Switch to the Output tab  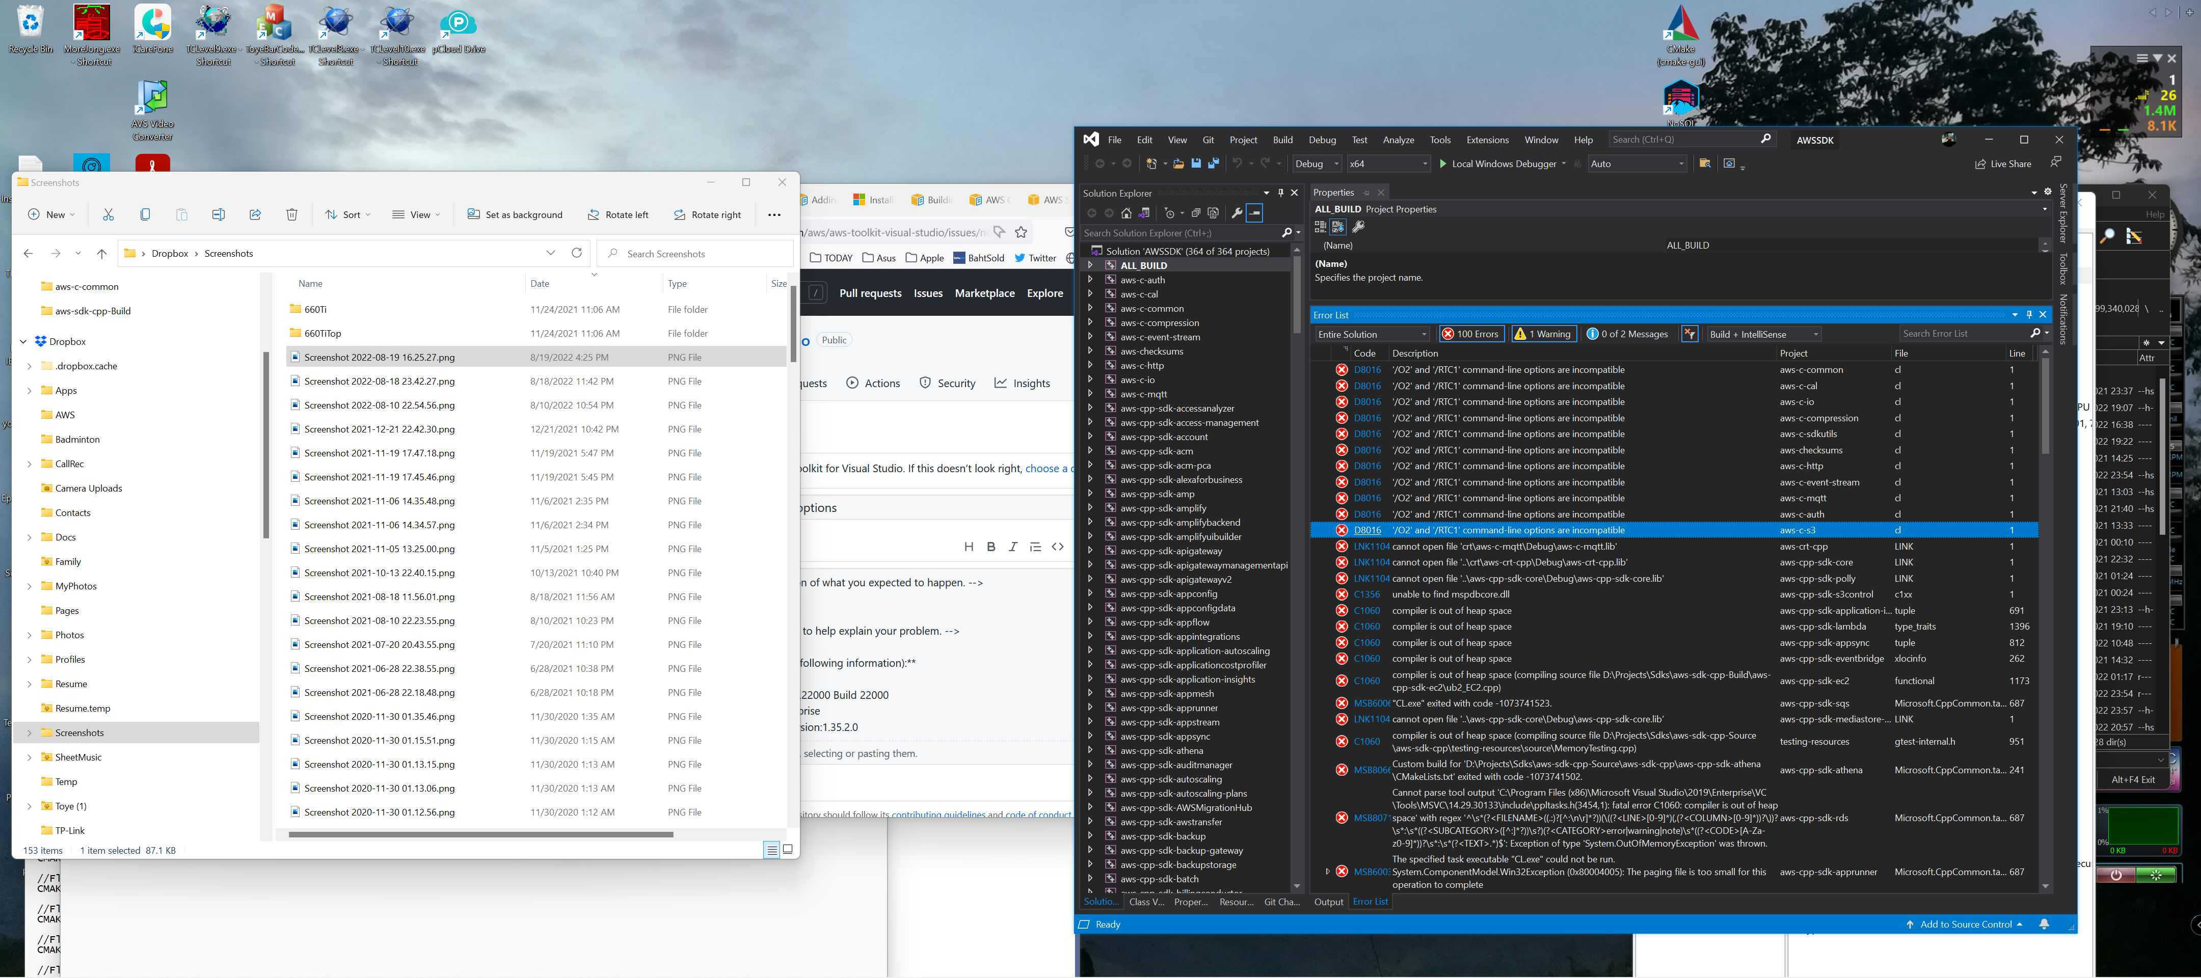(x=1329, y=902)
